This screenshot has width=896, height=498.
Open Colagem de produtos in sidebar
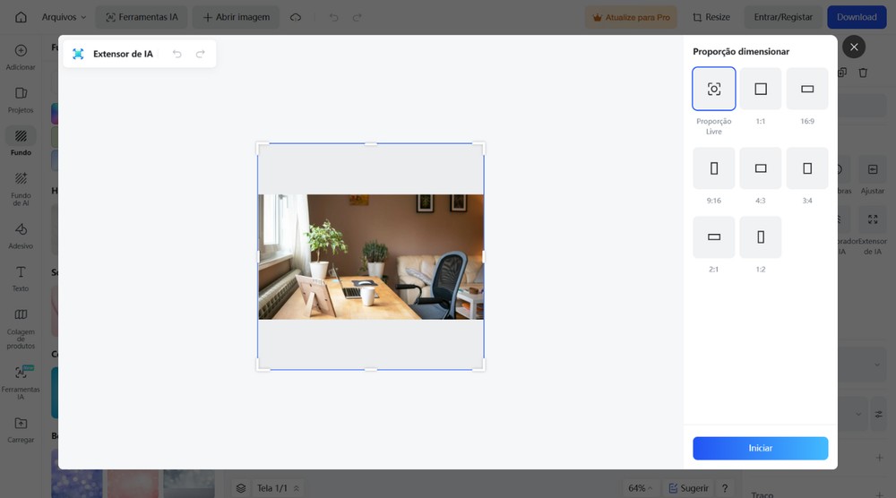(x=21, y=329)
